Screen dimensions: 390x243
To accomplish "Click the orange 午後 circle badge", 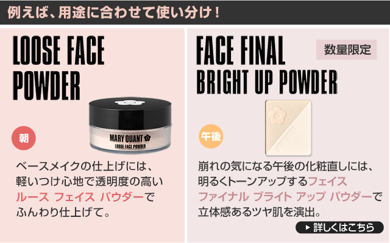I will tap(211, 136).
